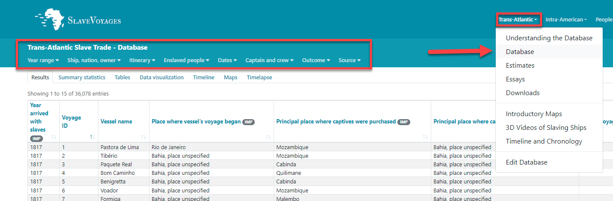
Task: Expand the Captain and crew dropdown
Action: coord(269,60)
